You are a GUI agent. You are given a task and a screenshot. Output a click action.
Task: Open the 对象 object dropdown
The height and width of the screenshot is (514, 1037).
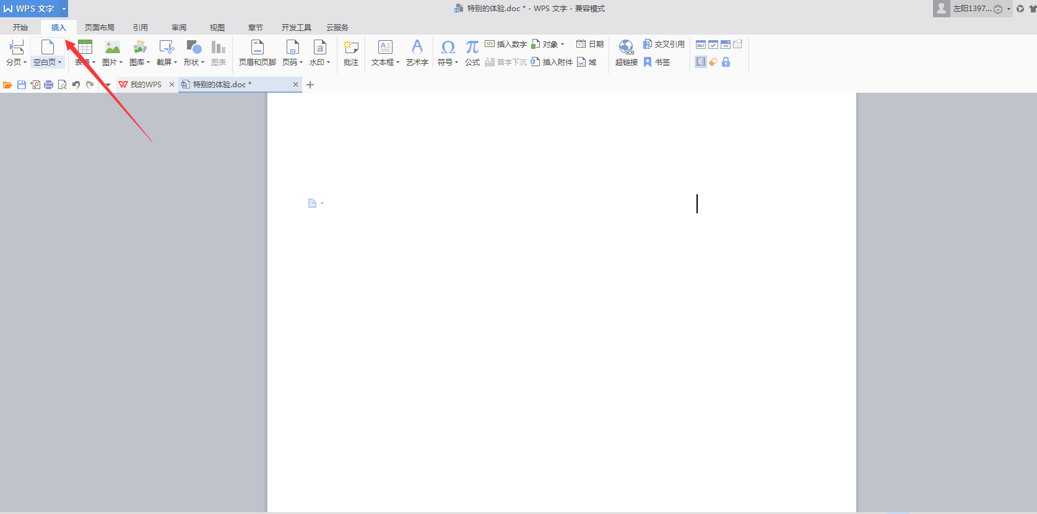point(548,44)
